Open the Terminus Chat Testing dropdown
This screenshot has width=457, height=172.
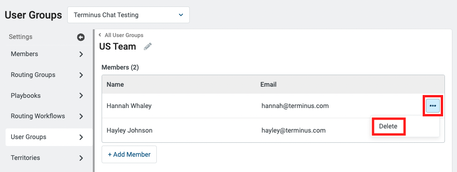(x=129, y=15)
